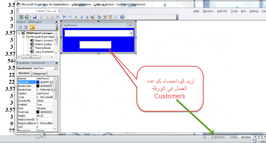Open the ComboBox dropdown arrow on the form
This screenshot has height=143, width=266.
click(131, 33)
